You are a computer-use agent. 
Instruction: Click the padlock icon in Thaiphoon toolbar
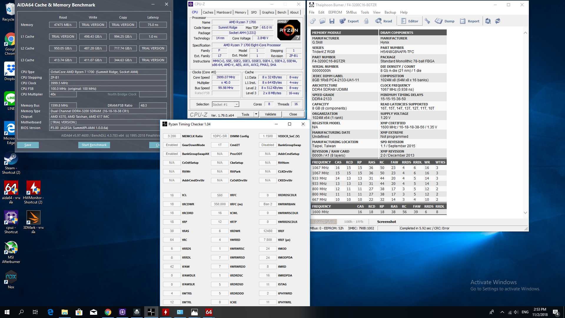366,21
